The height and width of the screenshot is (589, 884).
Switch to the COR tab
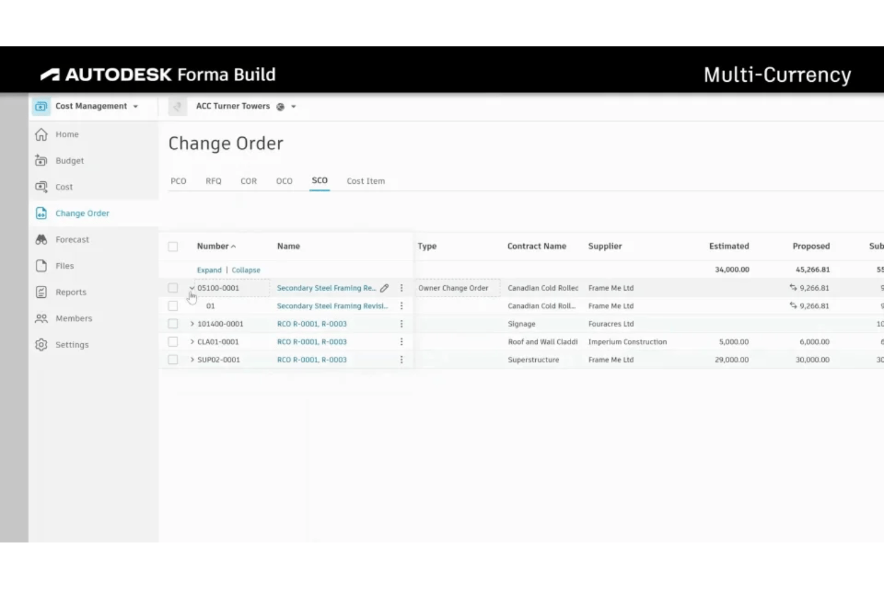coord(248,181)
